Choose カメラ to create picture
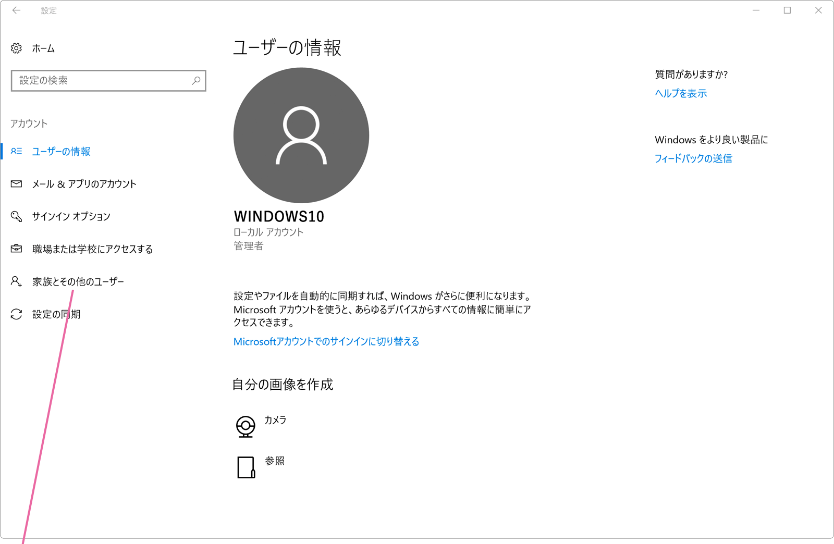Image resolution: width=834 pixels, height=544 pixels. (275, 420)
